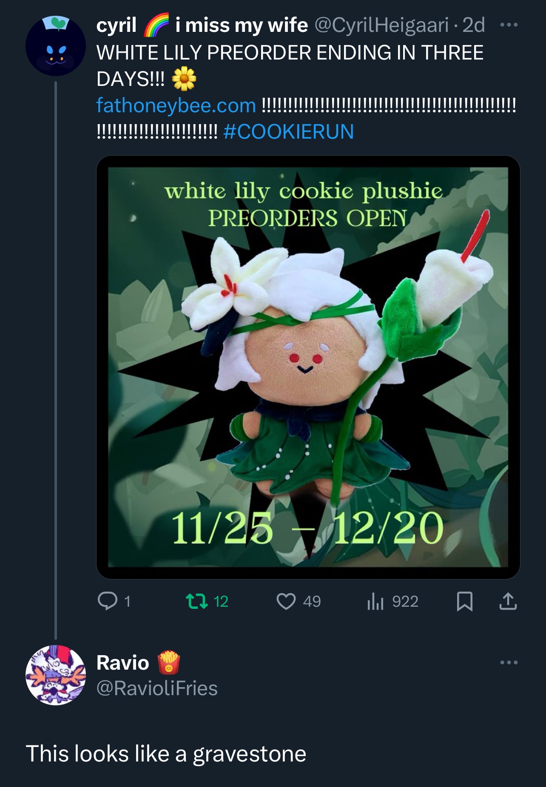Open more options menu on Ravio's reply

point(509,662)
